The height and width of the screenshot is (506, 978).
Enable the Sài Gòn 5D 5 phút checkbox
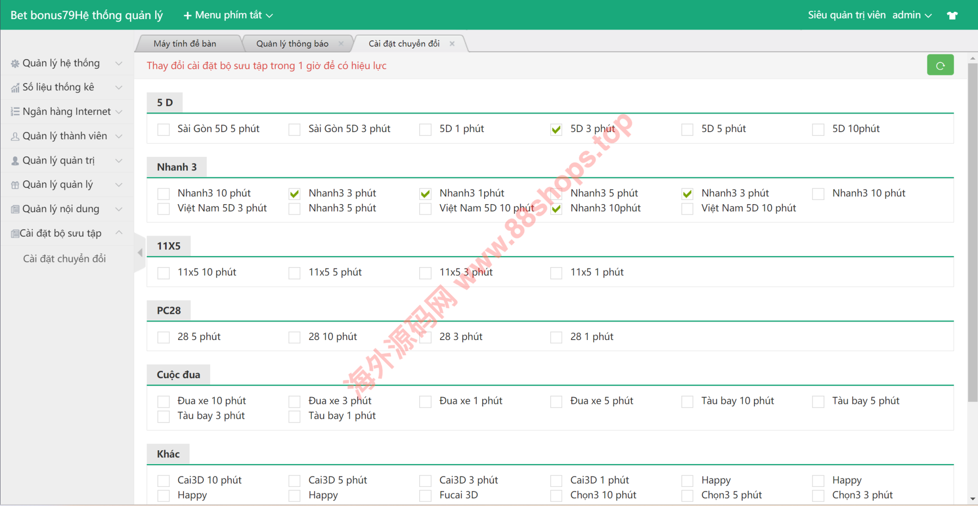163,129
